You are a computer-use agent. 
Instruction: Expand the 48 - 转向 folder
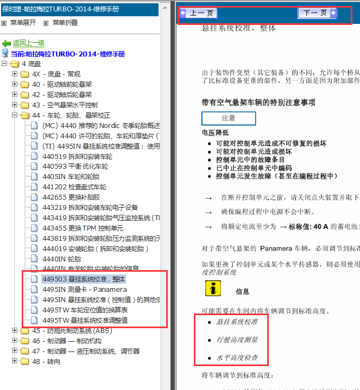point(15,361)
